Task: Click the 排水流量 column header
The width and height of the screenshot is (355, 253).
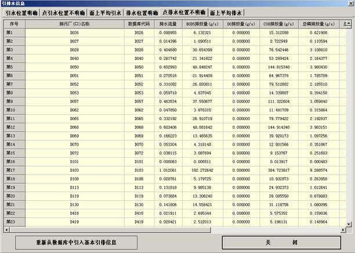Action: pos(168,24)
